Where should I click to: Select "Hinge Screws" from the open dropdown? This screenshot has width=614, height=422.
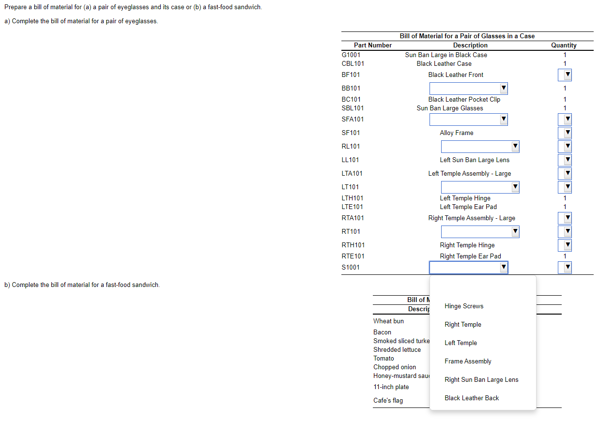(x=463, y=306)
